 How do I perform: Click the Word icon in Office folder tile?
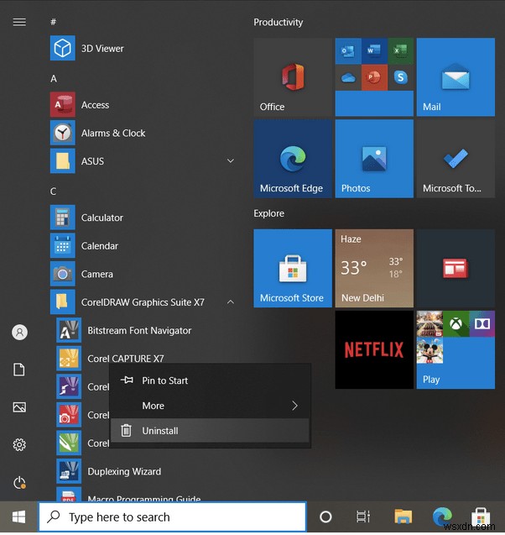[x=374, y=51]
